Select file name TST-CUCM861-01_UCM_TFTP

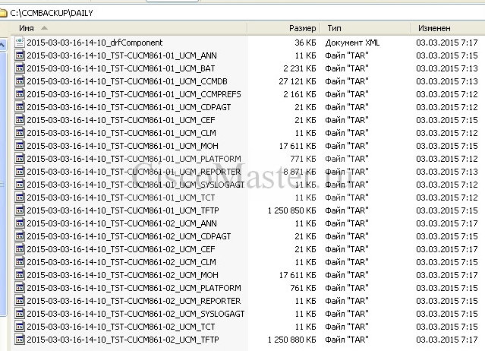click(x=123, y=210)
